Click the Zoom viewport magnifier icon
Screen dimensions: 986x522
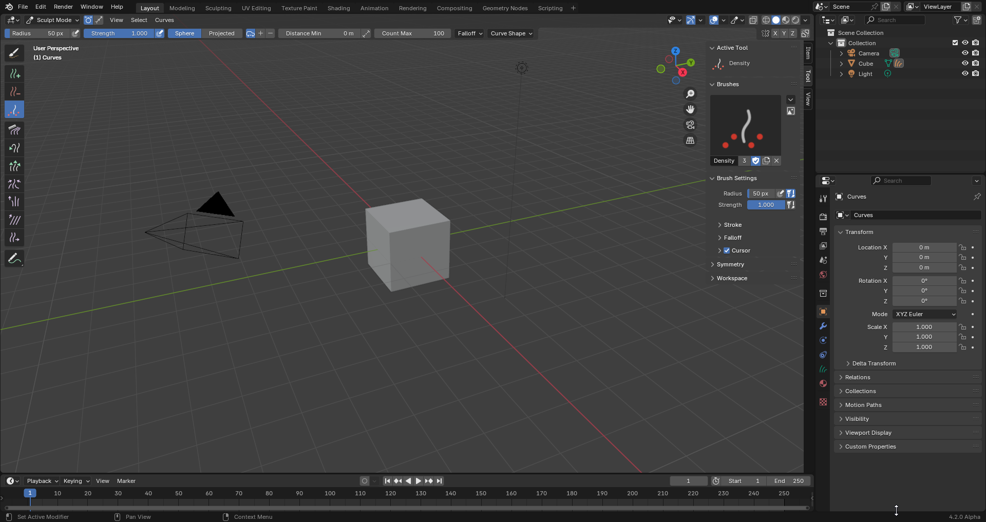[x=690, y=94]
